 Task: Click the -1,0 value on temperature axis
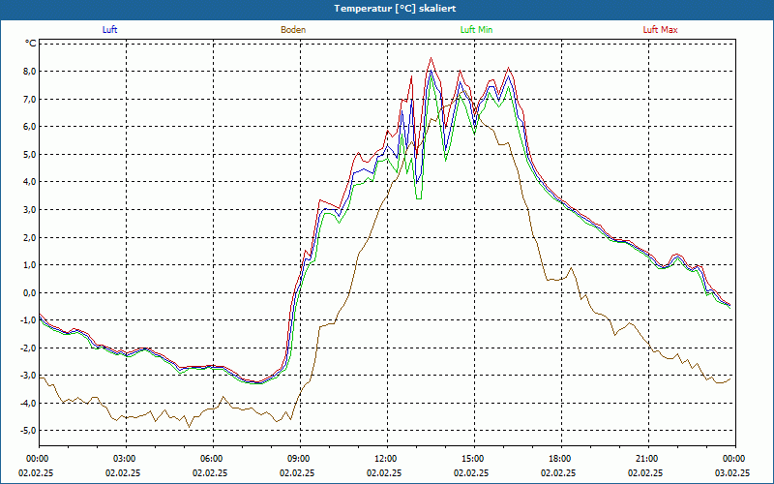pos(28,320)
